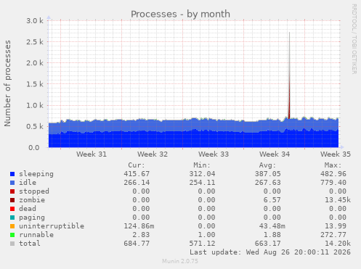This screenshot has width=361, height=269.
Task: Click the zombie spike in Week 34
Action: tap(289, 102)
